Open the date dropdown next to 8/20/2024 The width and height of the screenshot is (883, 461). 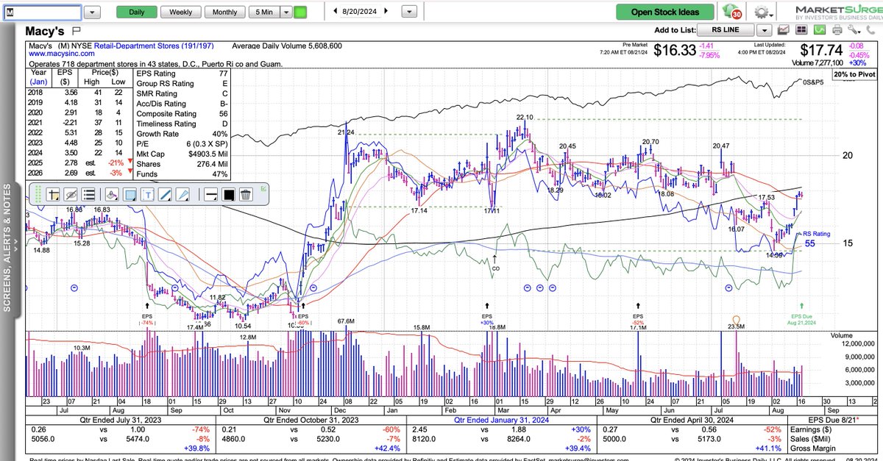pyautogui.click(x=408, y=11)
